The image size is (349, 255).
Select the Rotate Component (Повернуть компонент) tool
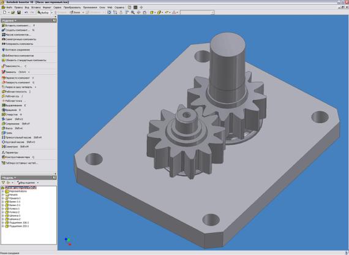pos(18,83)
